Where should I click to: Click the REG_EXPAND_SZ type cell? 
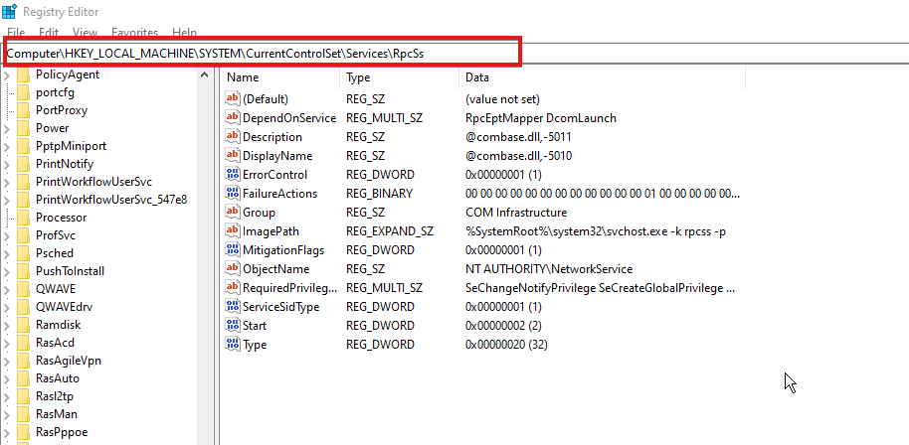(x=390, y=231)
